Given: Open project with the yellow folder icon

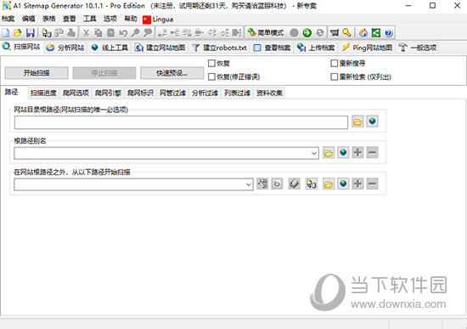Looking at the screenshot, I should click(18, 32).
